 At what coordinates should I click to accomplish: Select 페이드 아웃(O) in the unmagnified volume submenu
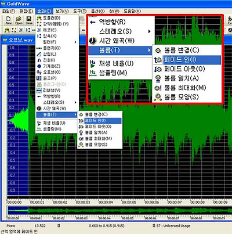(100, 127)
